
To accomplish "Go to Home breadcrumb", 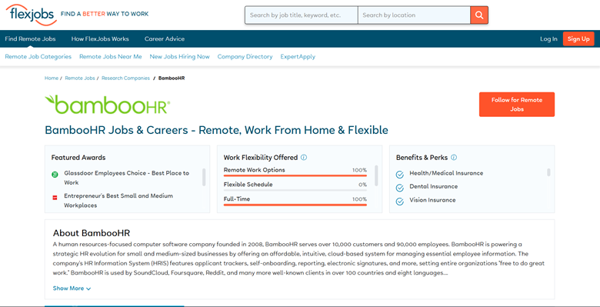I will pyautogui.click(x=52, y=78).
